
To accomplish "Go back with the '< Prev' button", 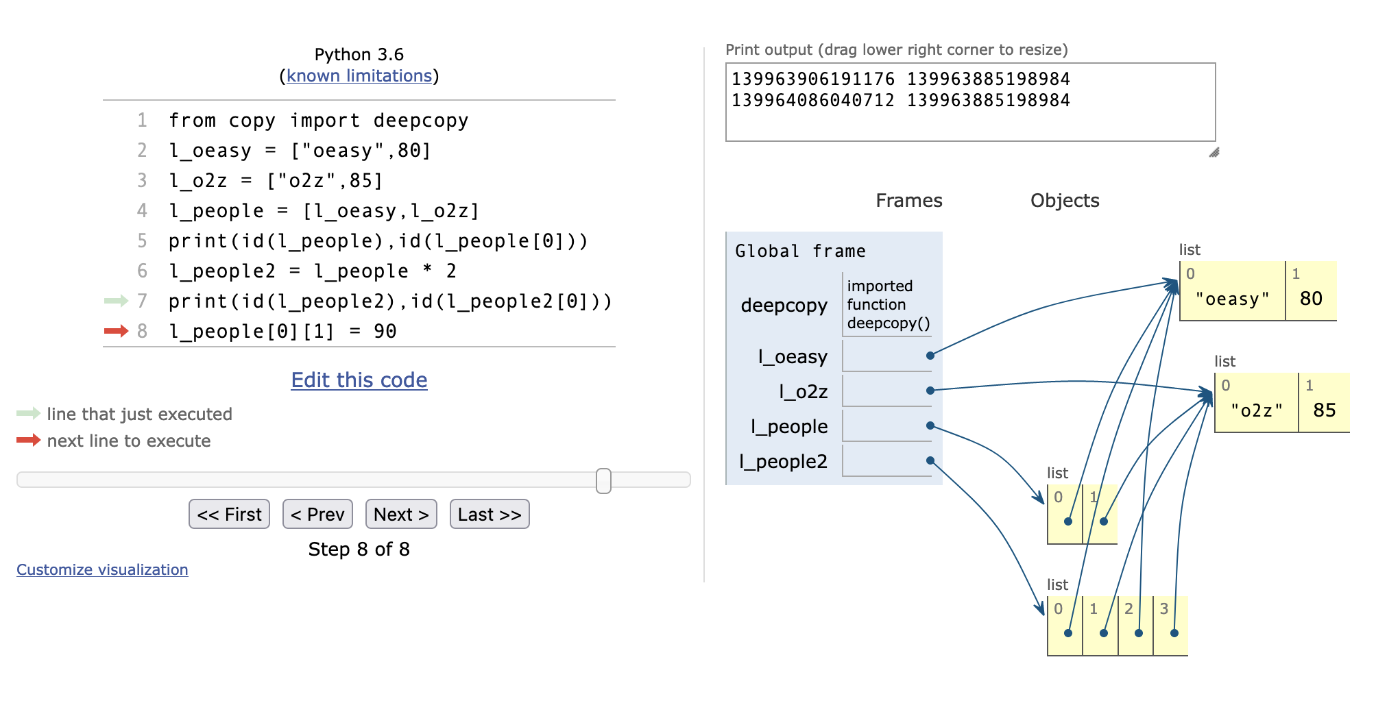I will (317, 514).
